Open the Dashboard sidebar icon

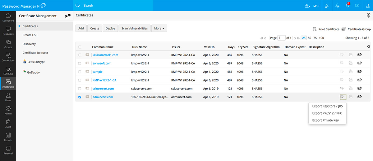pyautogui.click(x=8, y=18)
